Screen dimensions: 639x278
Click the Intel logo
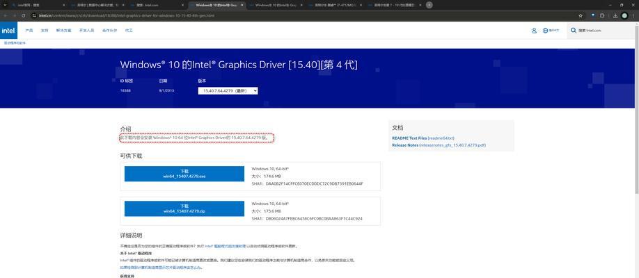(8, 31)
